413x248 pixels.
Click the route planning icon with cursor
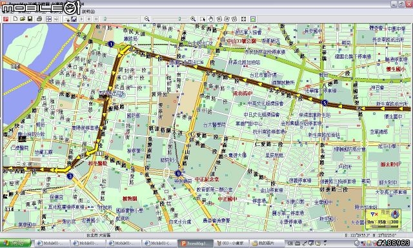pos(66,19)
